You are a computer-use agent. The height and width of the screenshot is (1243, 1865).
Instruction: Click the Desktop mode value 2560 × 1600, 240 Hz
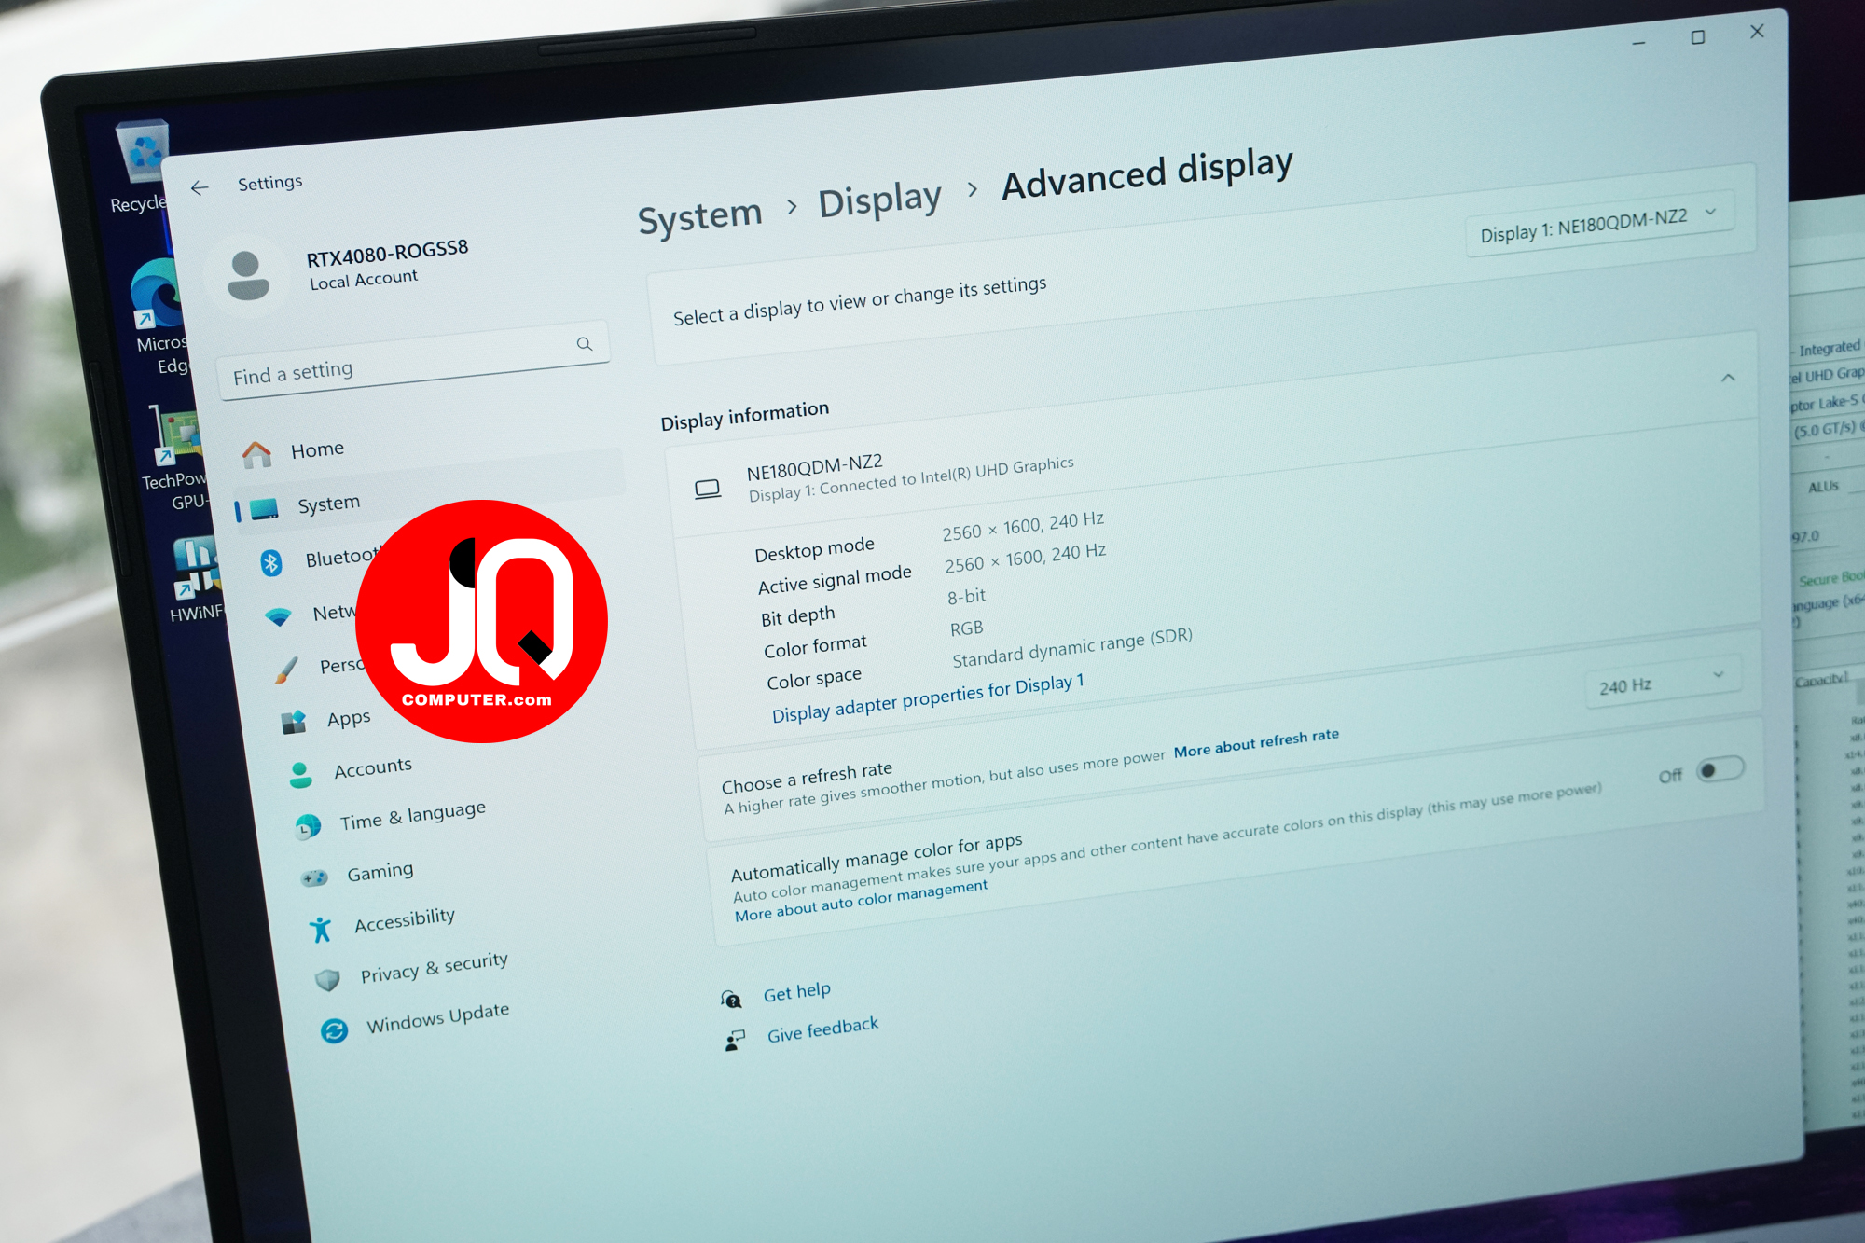pyautogui.click(x=1023, y=526)
